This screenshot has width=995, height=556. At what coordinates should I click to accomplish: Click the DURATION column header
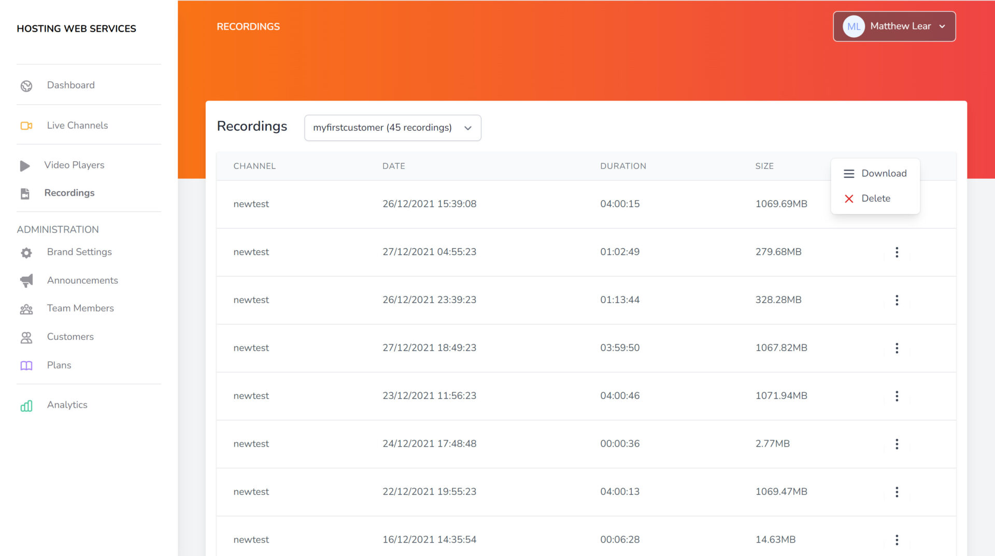623,166
